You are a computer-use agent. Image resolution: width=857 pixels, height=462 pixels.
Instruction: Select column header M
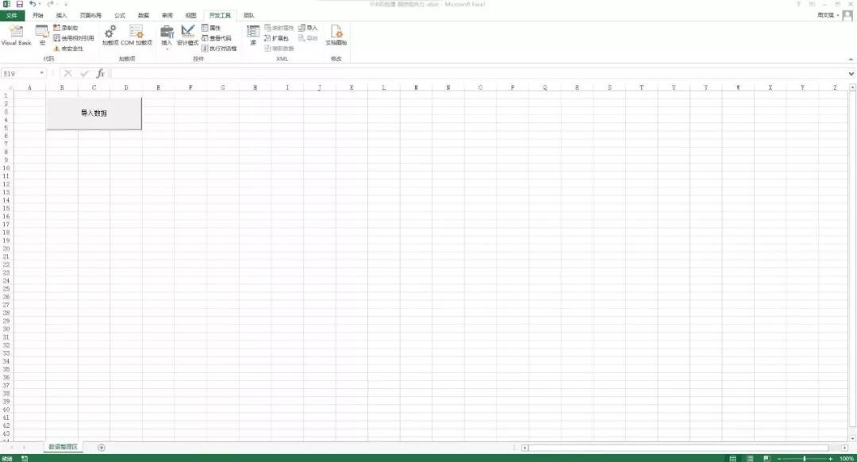tap(416, 87)
